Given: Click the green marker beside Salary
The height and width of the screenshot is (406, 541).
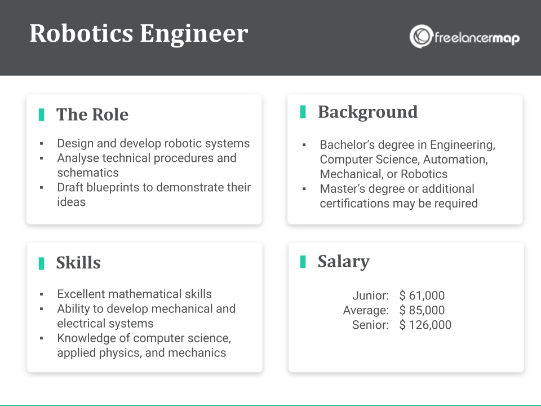Looking at the screenshot, I should tap(303, 261).
